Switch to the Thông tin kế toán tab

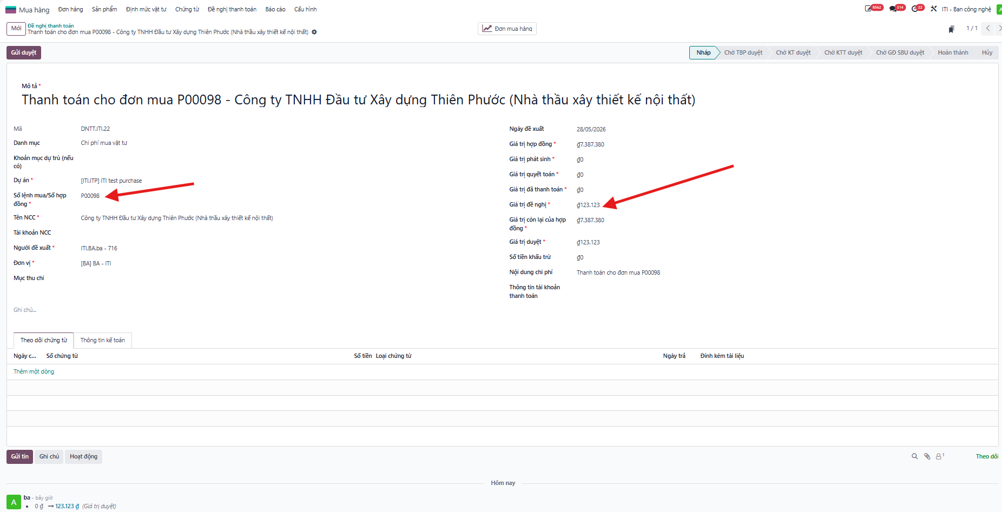click(103, 340)
